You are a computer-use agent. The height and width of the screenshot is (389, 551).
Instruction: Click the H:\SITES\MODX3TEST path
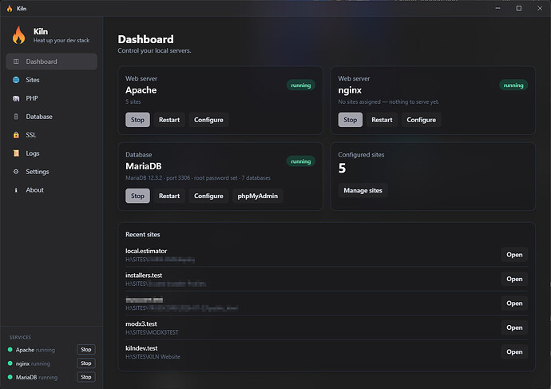coord(152,332)
